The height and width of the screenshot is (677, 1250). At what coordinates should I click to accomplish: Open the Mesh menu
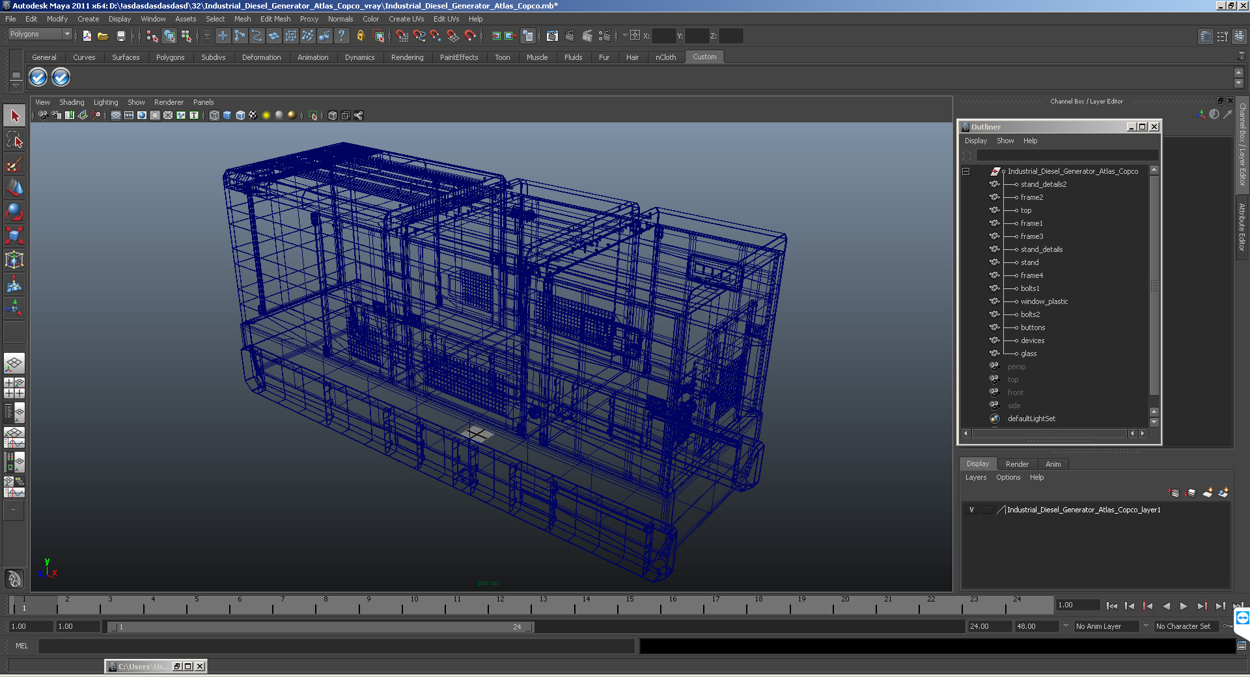click(x=242, y=19)
